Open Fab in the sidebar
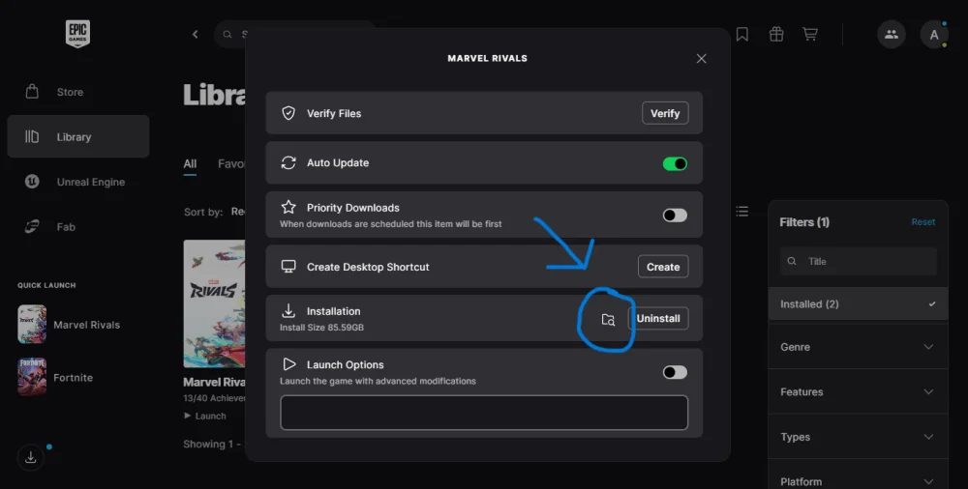This screenshot has width=968, height=489. point(78,227)
